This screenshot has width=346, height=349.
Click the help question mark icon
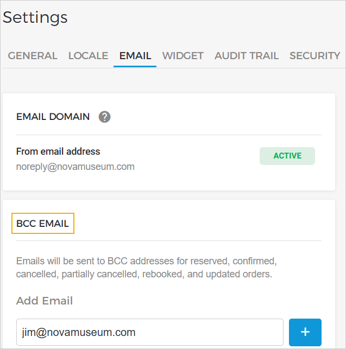tap(104, 117)
